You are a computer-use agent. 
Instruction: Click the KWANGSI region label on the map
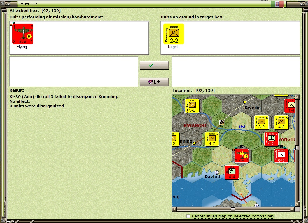pos(195,126)
